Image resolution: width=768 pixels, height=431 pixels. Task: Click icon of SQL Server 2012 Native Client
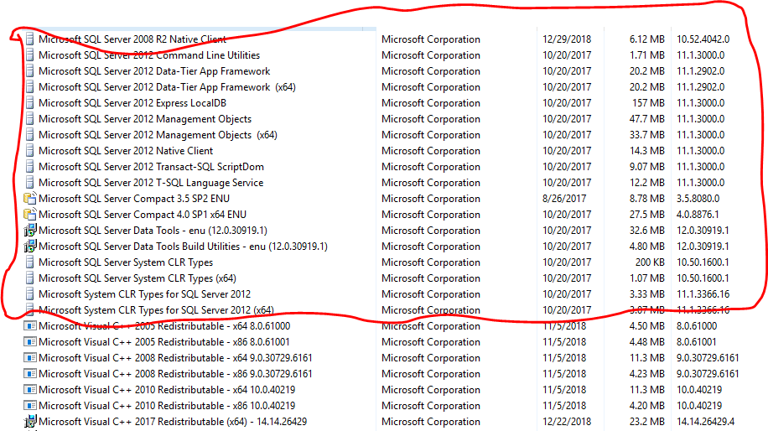click(x=30, y=151)
